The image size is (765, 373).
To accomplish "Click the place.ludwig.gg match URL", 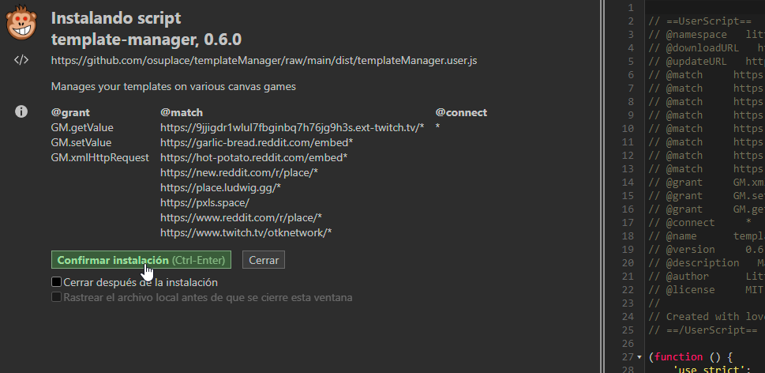I will (x=220, y=187).
